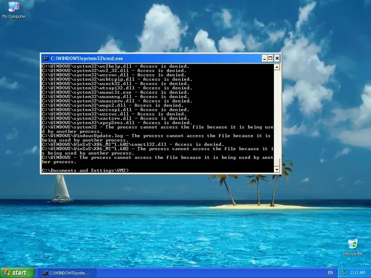Viewport: 371px width, 278px height.
Task: Click the WindowsUpdate.log error line
Action: click(x=156, y=138)
